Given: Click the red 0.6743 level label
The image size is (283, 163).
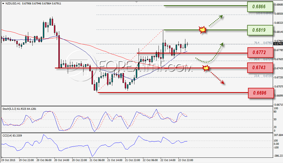Looking at the screenshot, I should pos(260,68).
